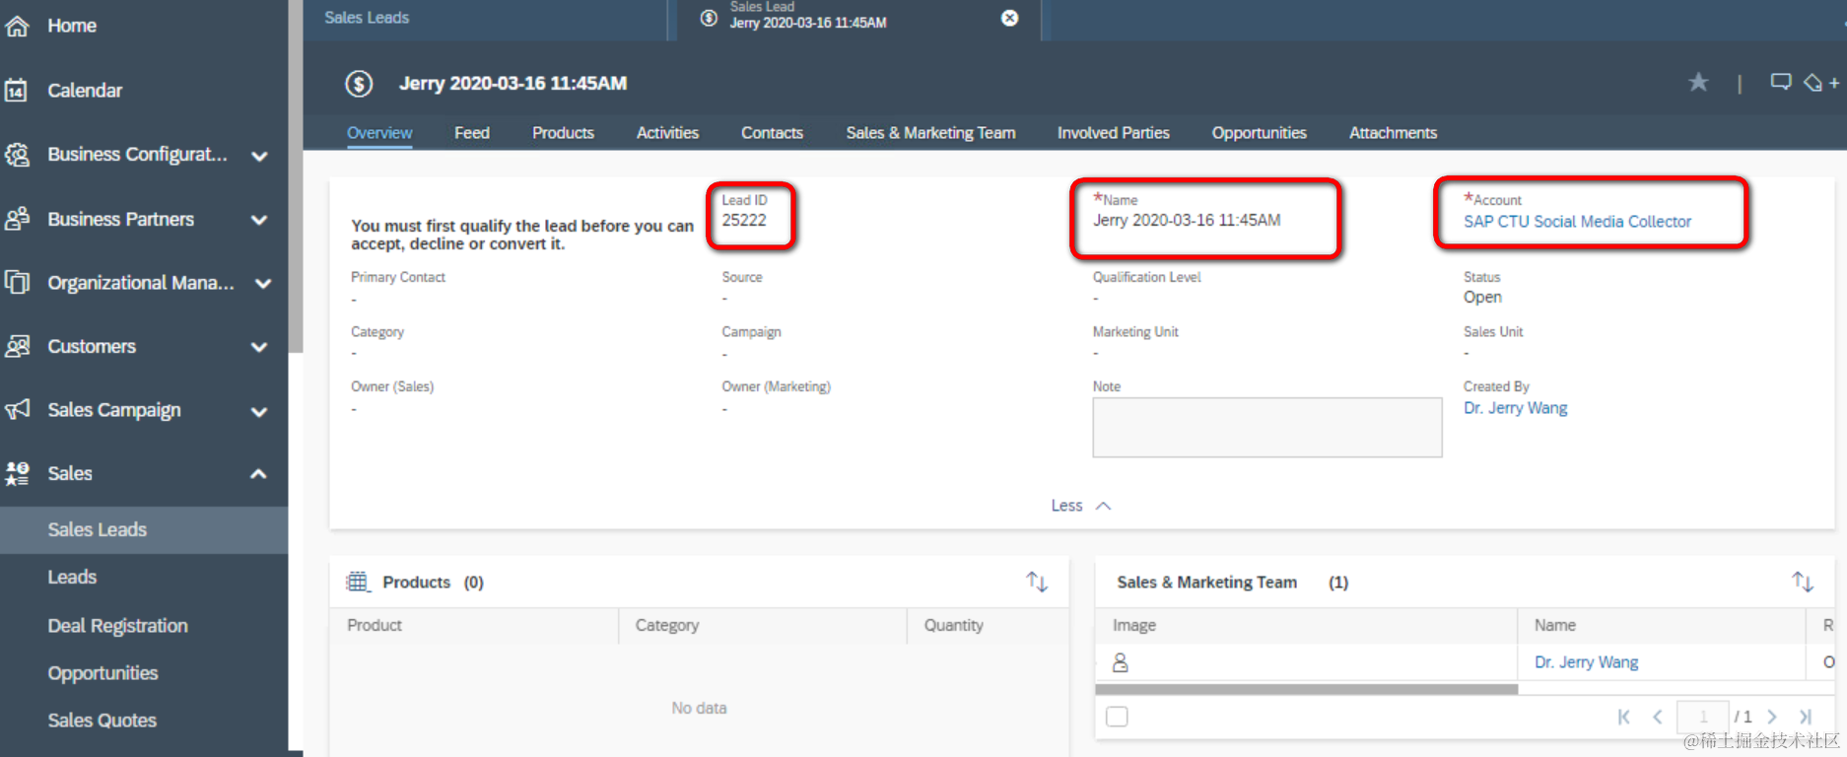Screen dimensions: 1847x757
Task: Expand Business Configuration menu chevron
Action: 259,156
